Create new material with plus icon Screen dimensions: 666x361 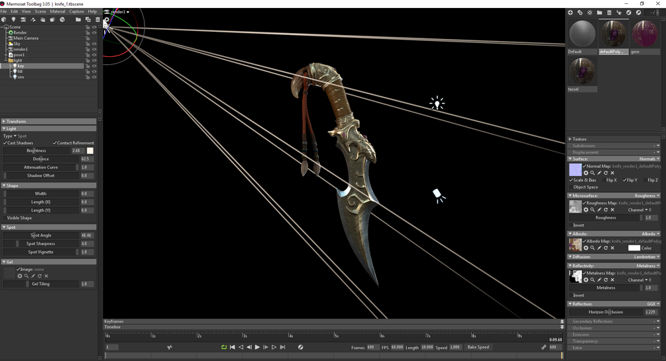click(571, 13)
